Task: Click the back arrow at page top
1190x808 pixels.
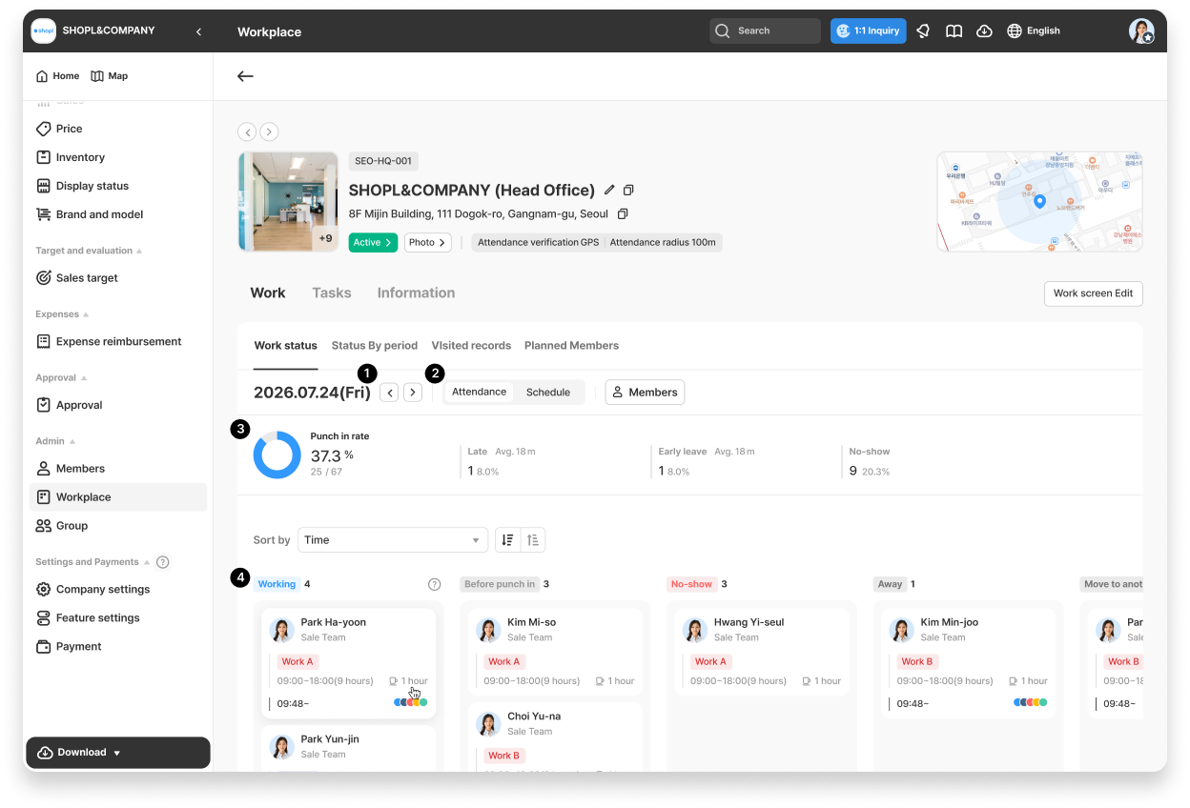Action: [x=245, y=76]
